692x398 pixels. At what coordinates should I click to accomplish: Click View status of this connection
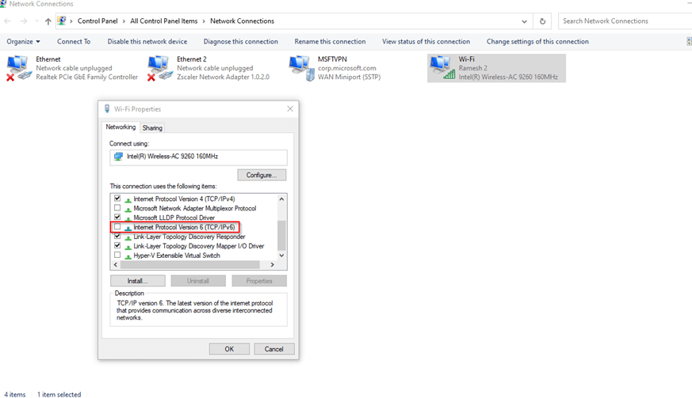(x=426, y=41)
